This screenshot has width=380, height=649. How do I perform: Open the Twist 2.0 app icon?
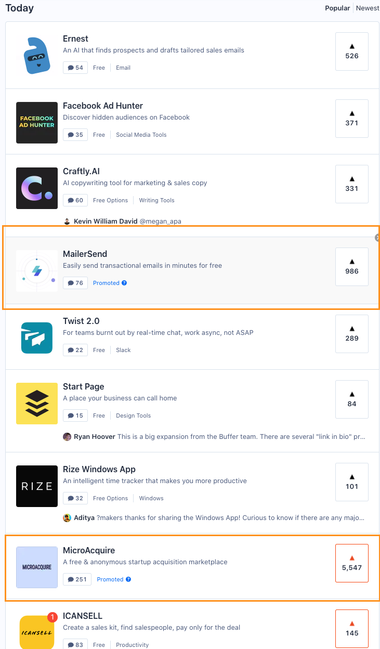pyautogui.click(x=37, y=338)
